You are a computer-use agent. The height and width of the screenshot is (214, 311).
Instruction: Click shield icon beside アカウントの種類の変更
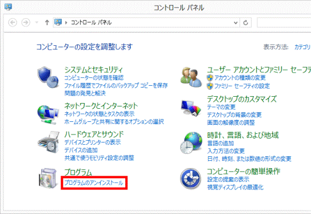(210, 78)
